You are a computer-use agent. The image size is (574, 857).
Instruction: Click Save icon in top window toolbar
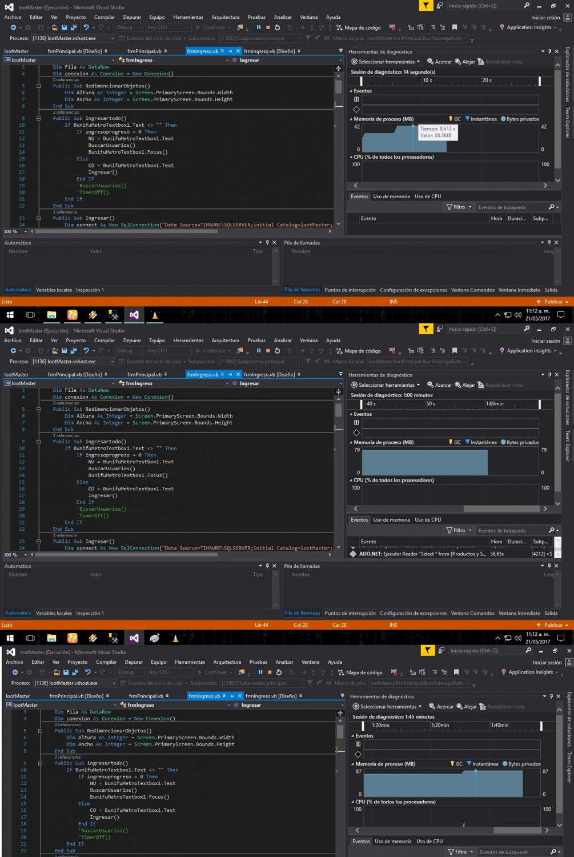65,27
